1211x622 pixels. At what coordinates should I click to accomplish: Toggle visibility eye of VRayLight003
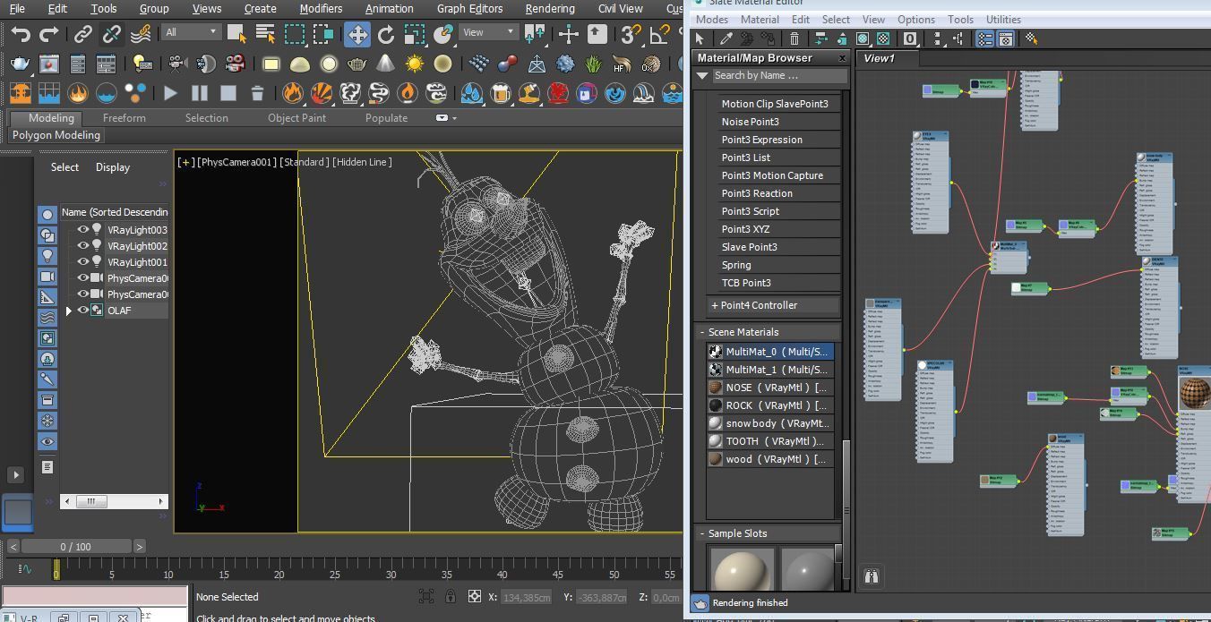tap(83, 230)
